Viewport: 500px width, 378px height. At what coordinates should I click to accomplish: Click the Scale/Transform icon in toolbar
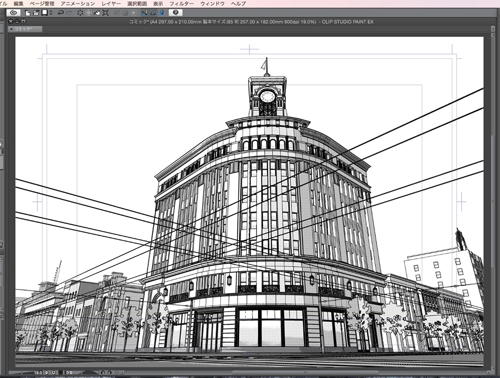(x=105, y=12)
